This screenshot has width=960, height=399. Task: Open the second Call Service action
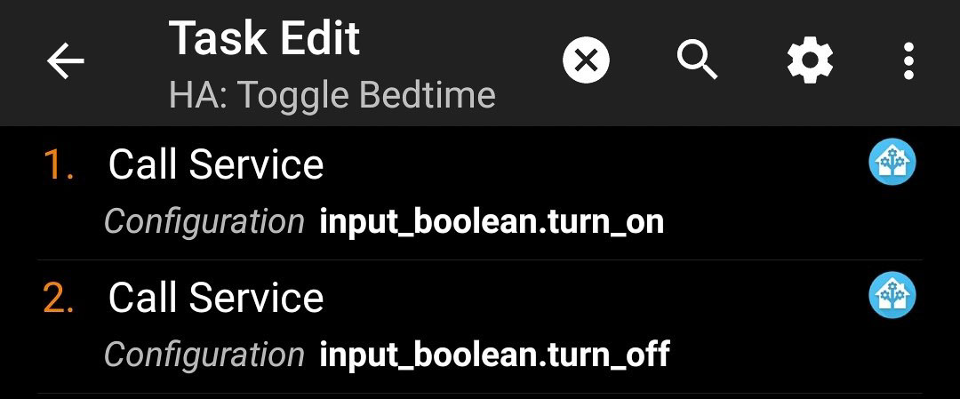[479, 327]
